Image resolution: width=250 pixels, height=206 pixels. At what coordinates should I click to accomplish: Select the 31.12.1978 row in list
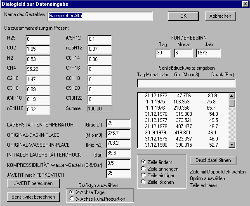point(183,126)
